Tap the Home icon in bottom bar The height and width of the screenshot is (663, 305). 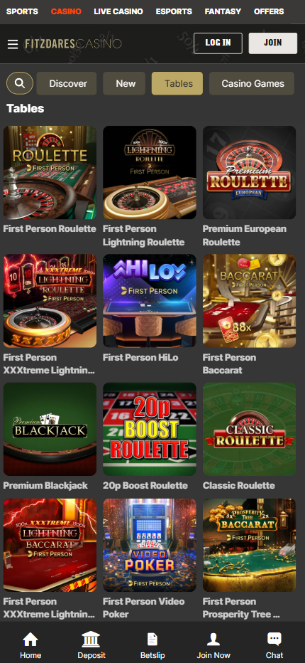click(x=30, y=639)
